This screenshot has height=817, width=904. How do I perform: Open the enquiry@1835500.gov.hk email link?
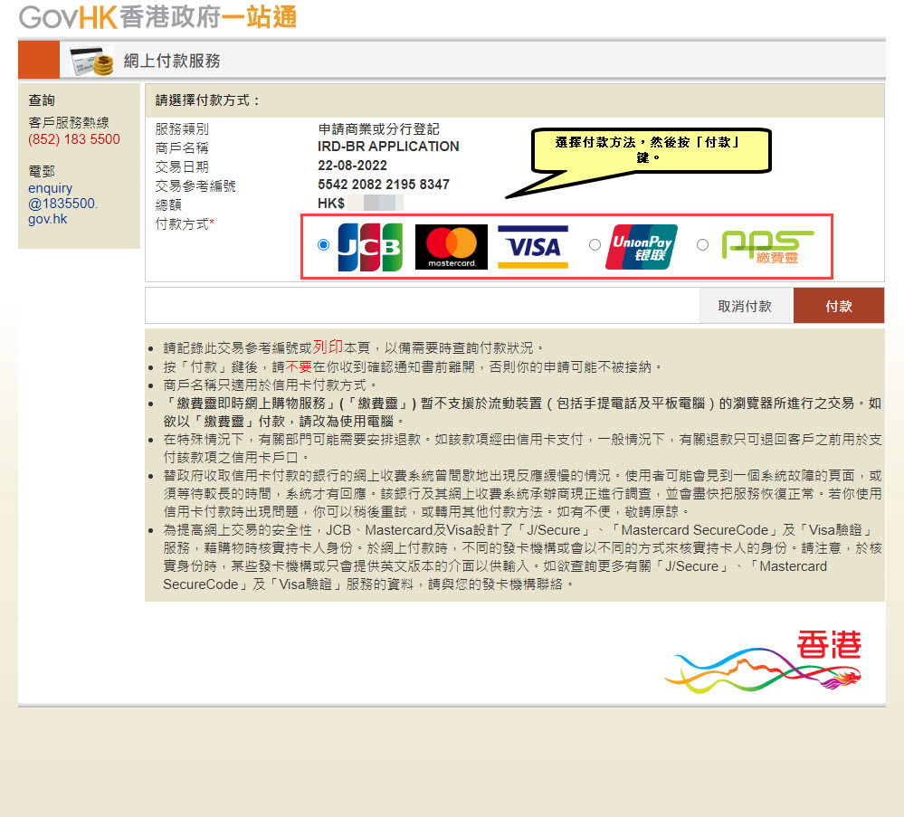point(62,204)
